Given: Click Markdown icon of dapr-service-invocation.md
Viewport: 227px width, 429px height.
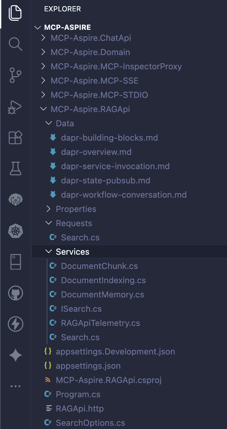Looking at the screenshot, I should 53,166.
